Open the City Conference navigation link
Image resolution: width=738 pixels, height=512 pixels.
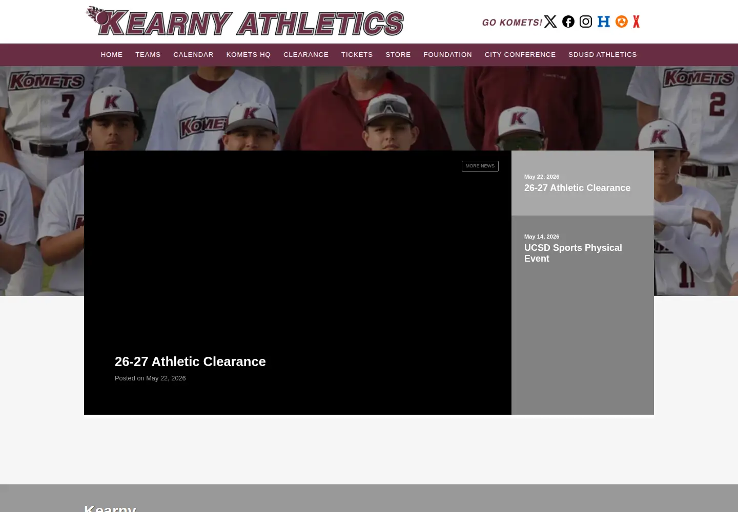pos(520,55)
